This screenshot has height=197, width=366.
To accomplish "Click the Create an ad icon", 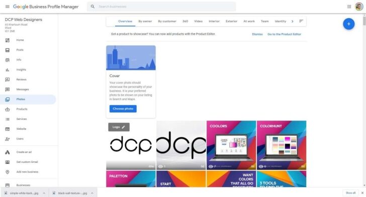I will pyautogui.click(x=8, y=152).
